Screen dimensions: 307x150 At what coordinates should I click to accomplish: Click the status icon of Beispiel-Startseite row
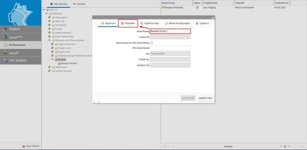tap(197, 7)
